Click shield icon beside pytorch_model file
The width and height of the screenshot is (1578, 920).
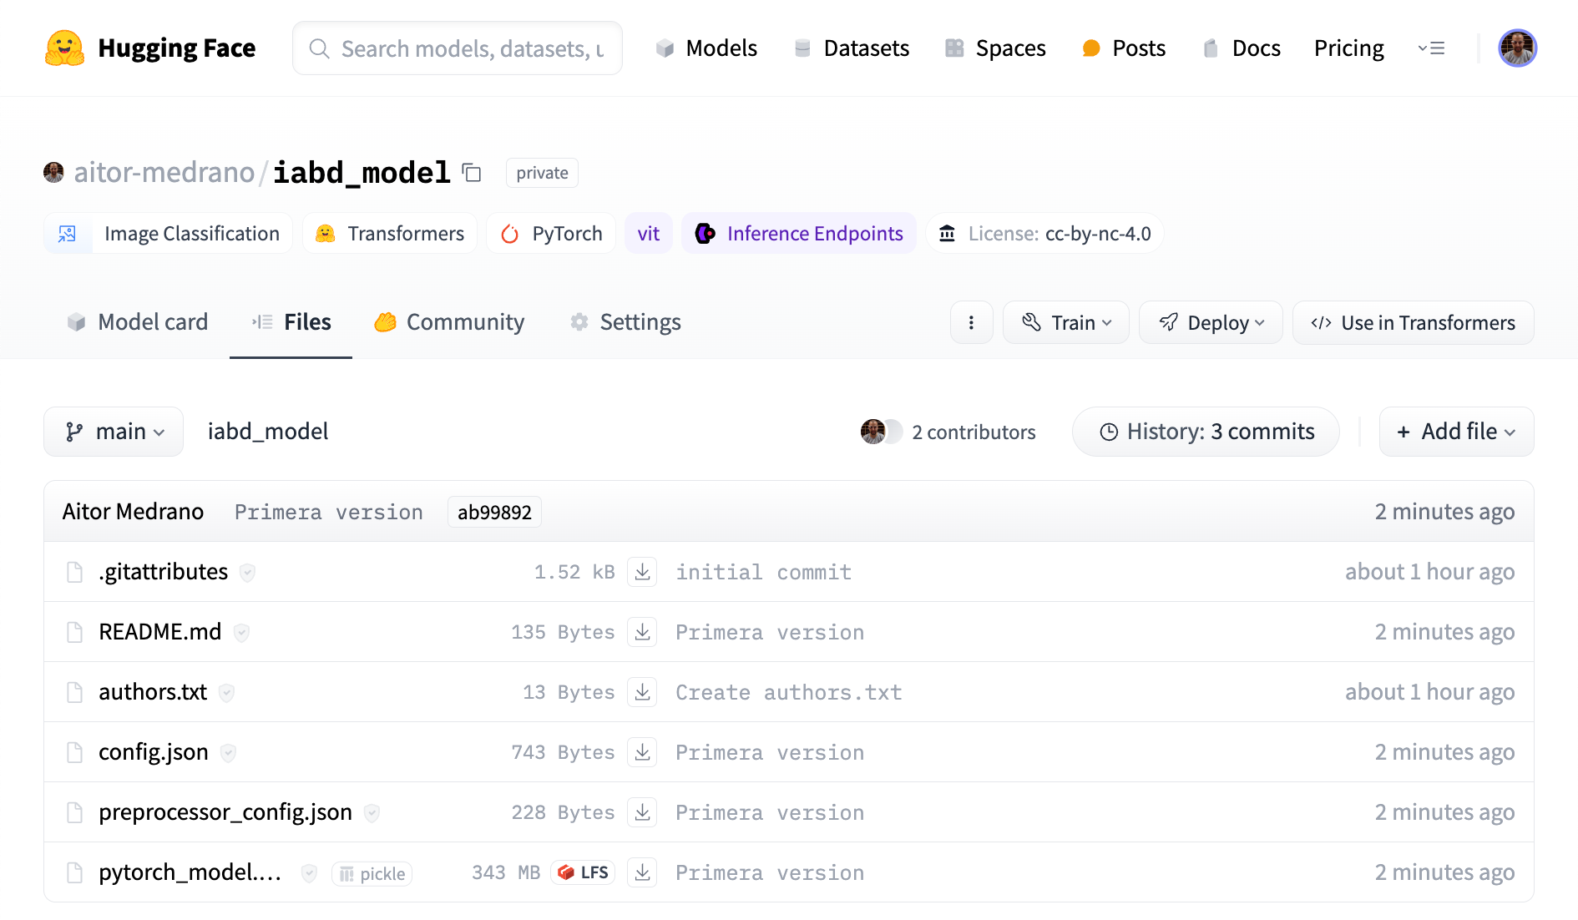click(309, 873)
